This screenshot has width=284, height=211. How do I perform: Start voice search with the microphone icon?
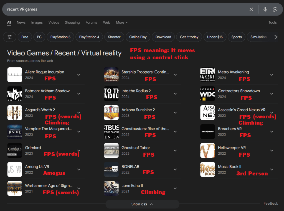[x=265, y=9]
